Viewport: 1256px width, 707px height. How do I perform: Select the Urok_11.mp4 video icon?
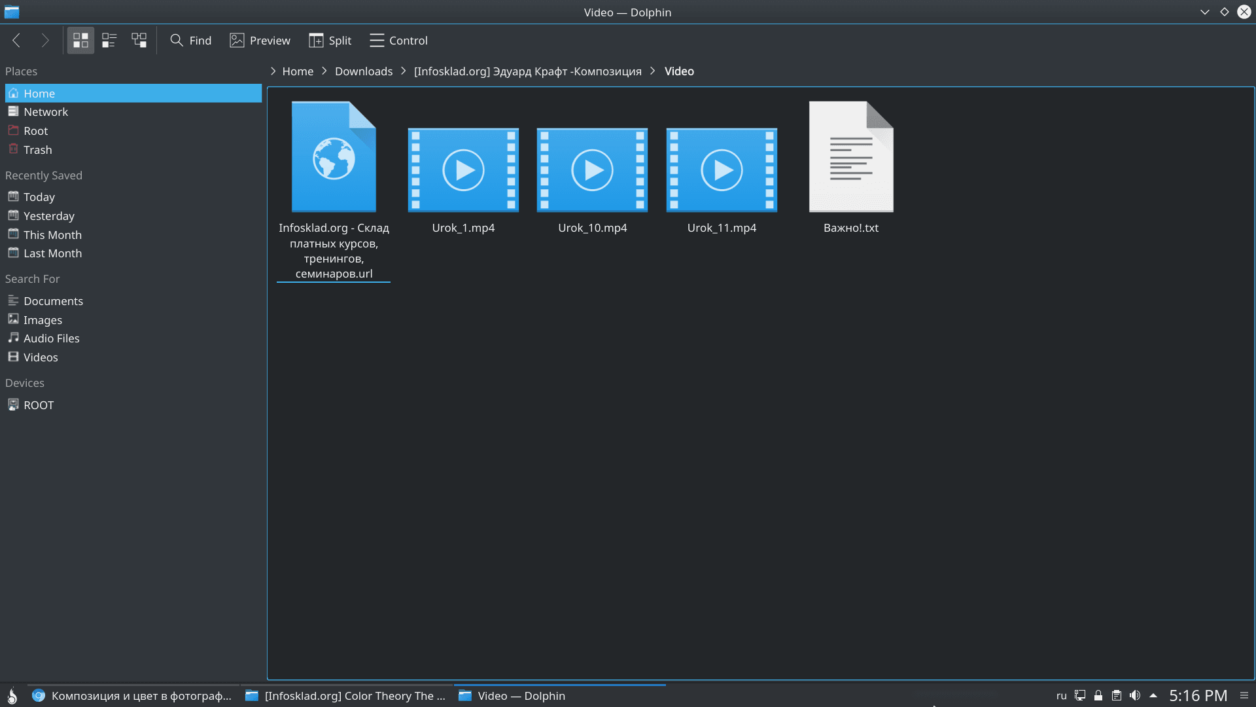click(x=722, y=170)
